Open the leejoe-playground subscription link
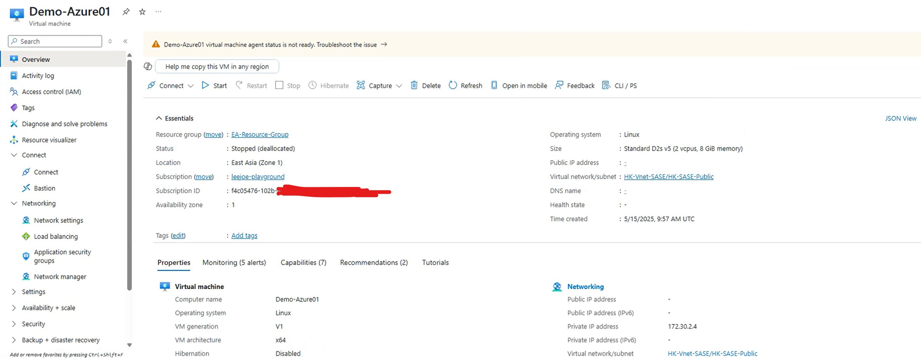The image size is (921, 358). [258, 177]
